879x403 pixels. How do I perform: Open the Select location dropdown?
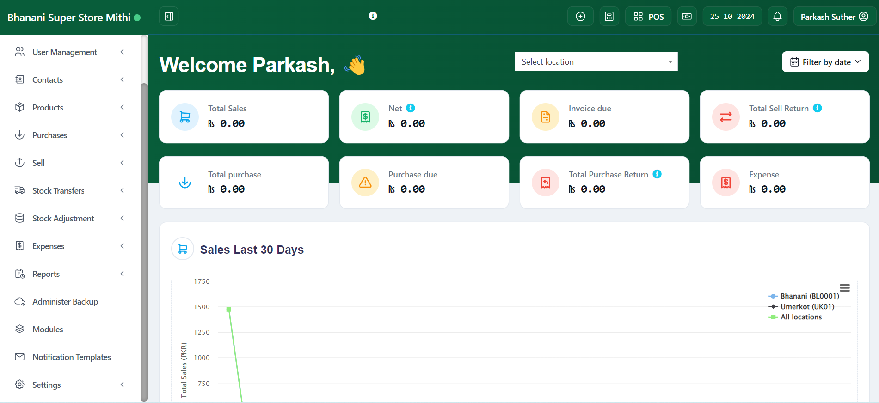596,62
